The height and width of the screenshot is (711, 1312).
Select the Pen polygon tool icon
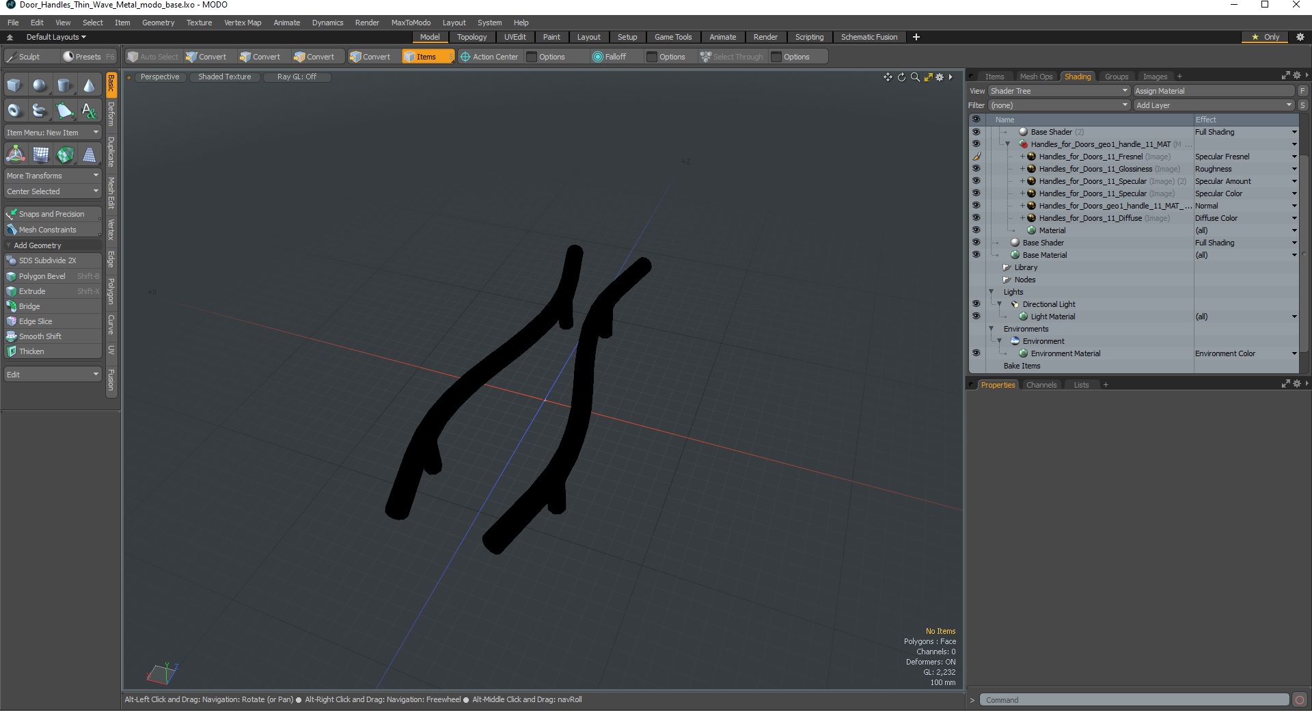(64, 110)
